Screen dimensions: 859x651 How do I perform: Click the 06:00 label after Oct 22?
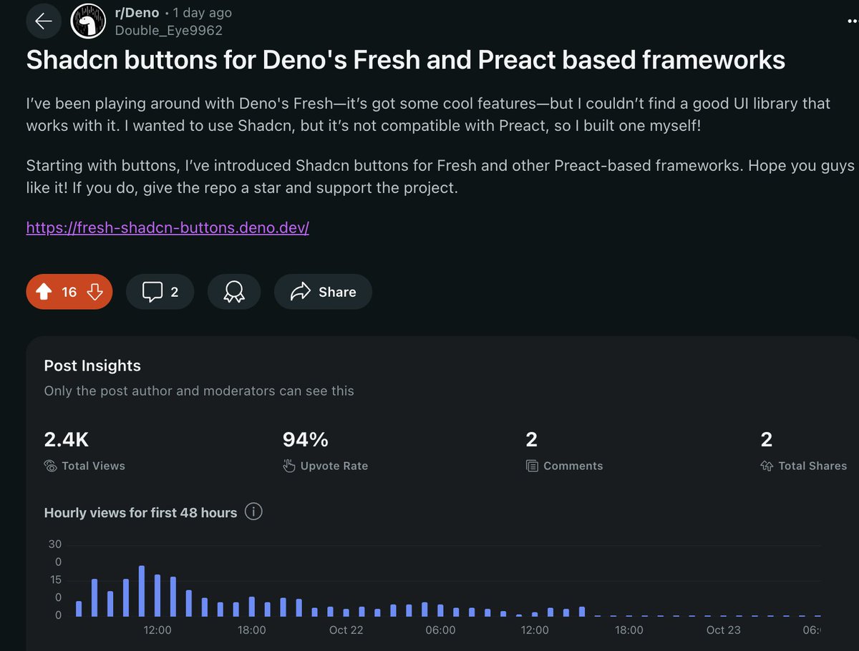point(440,630)
